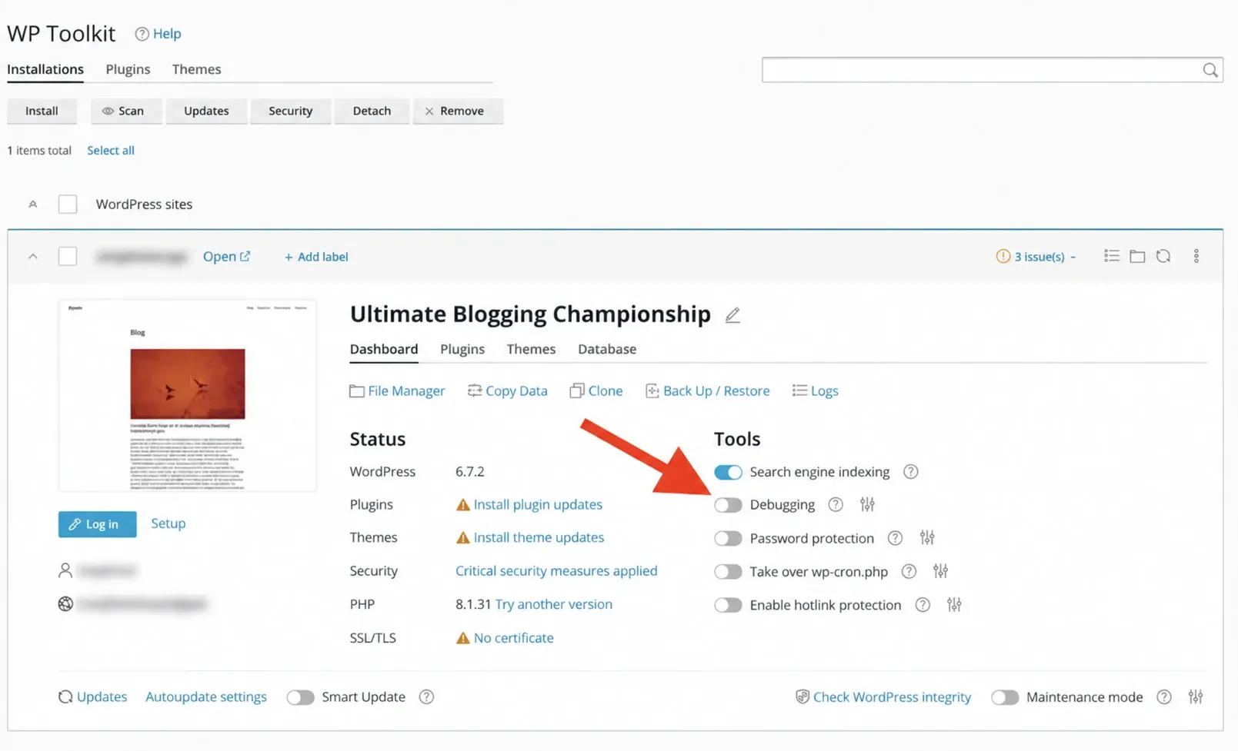Open the File Manager link
This screenshot has width=1238, height=751.
pos(397,390)
